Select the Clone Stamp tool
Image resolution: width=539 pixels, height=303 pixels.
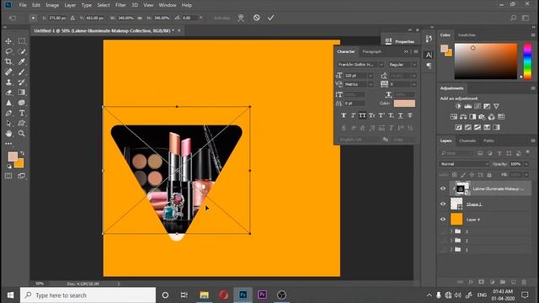8,82
